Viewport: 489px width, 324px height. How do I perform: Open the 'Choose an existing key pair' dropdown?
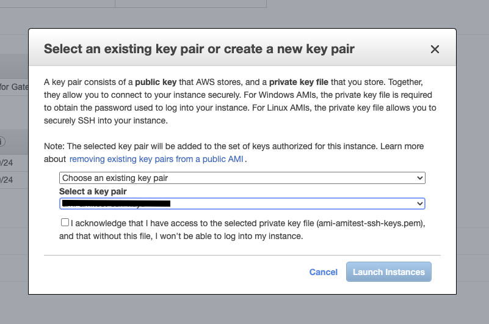242,178
